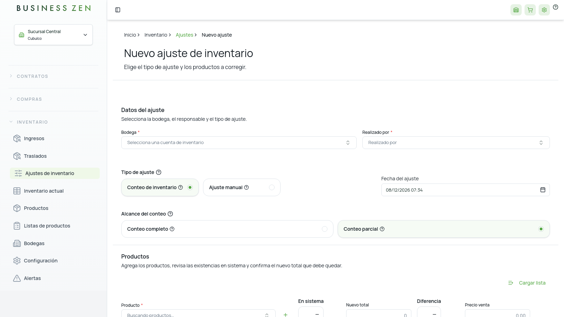Open the shopping cart icon in top bar
This screenshot has width=564, height=317.
pyautogui.click(x=530, y=10)
